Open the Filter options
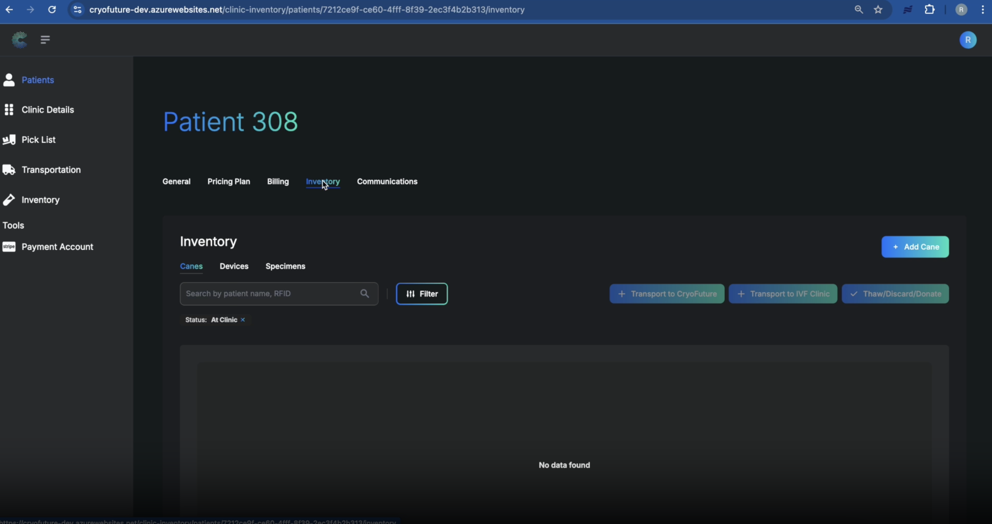992x524 pixels. click(422, 294)
